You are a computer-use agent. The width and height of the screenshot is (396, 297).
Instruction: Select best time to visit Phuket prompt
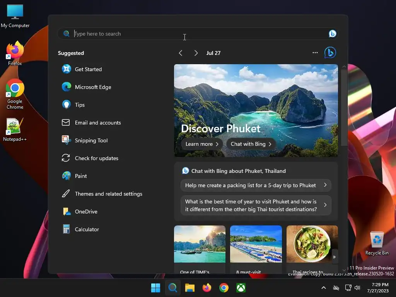(256, 205)
